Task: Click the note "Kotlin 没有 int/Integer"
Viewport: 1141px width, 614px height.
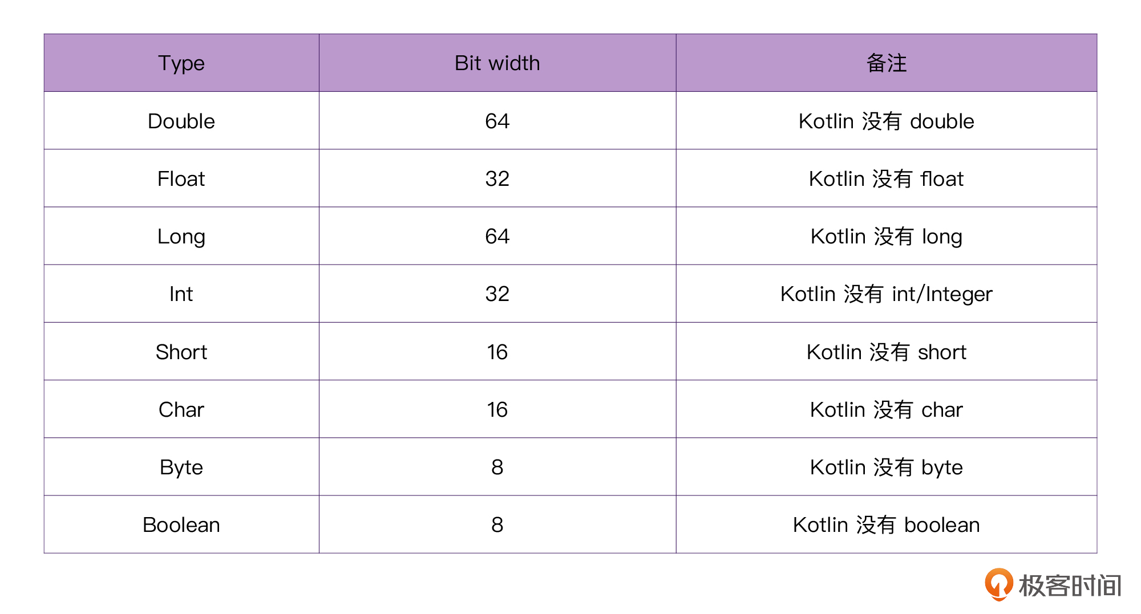Action: [x=886, y=294]
